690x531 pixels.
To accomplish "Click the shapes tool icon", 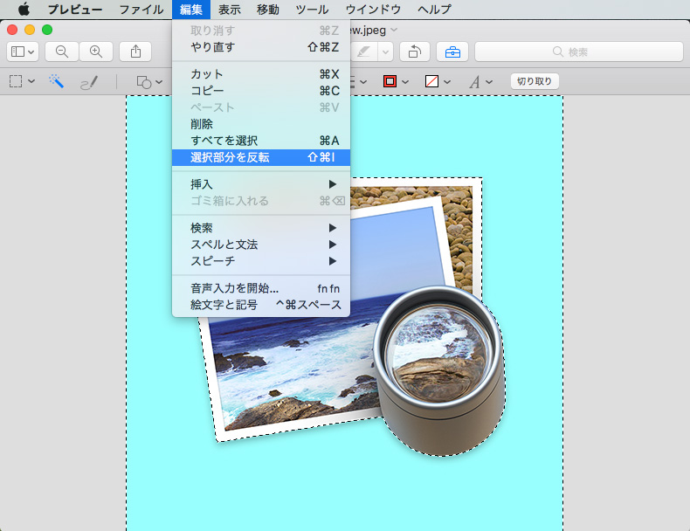I will pyautogui.click(x=144, y=82).
